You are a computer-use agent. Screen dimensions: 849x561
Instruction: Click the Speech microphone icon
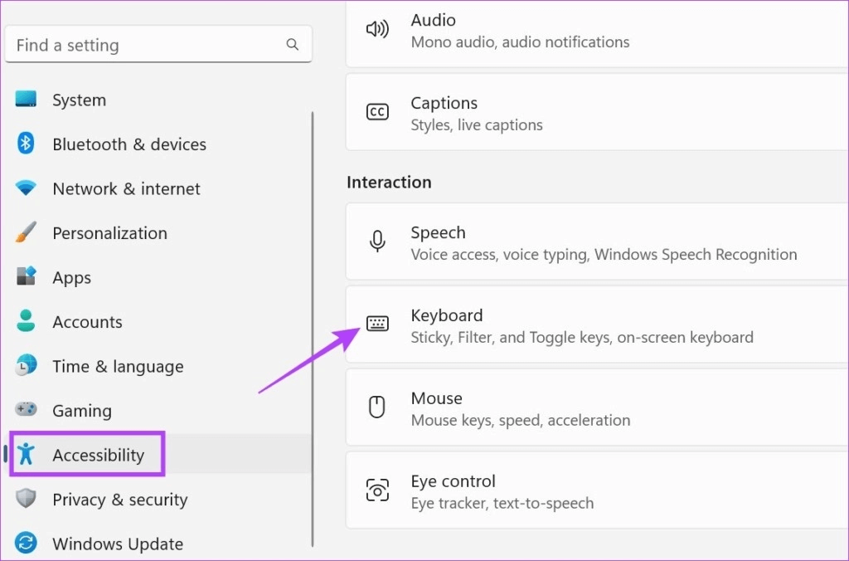tap(377, 241)
